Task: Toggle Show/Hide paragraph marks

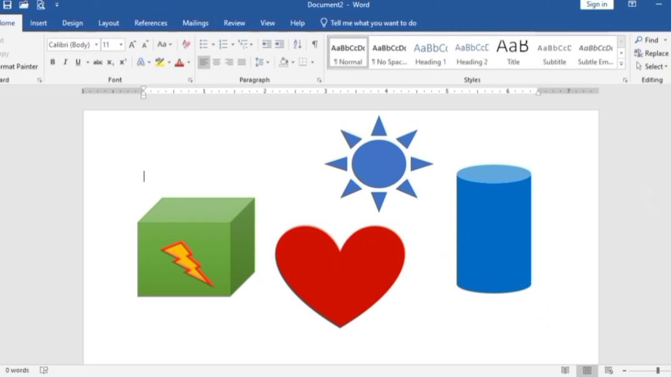Action: [x=315, y=44]
